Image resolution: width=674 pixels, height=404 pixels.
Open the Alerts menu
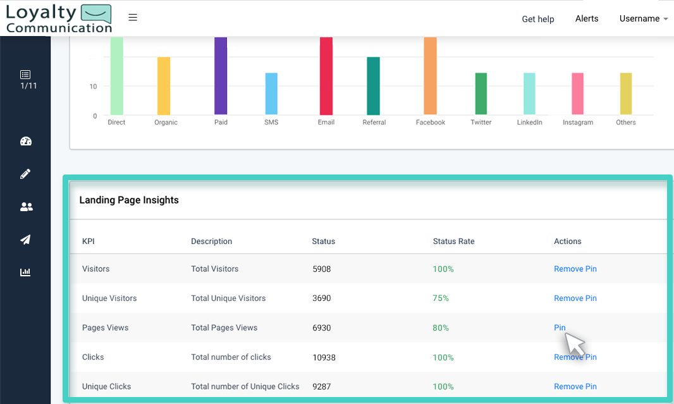pos(587,18)
